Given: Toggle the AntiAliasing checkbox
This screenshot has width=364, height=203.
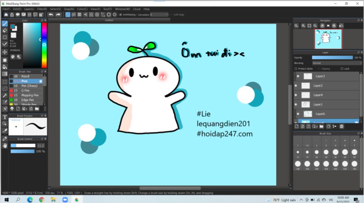Looking at the screenshot, I should tap(121, 15).
